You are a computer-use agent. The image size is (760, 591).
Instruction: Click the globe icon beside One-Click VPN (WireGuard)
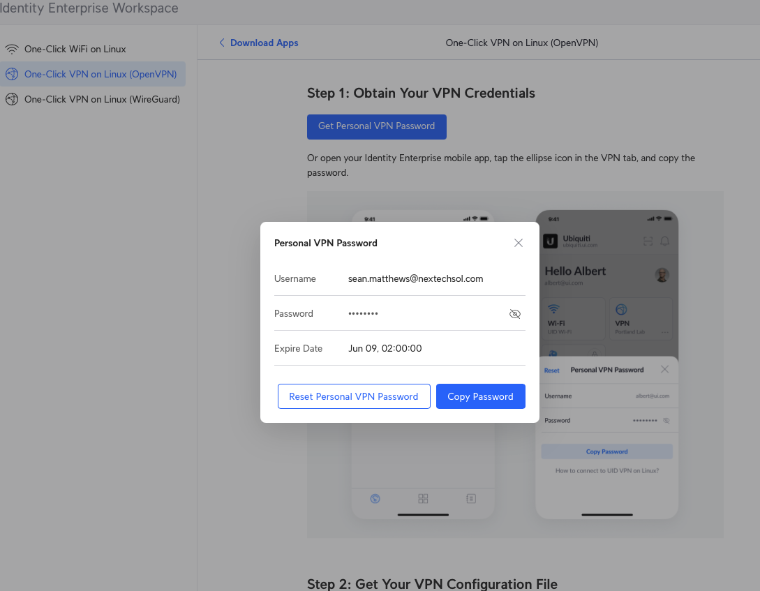click(12, 99)
